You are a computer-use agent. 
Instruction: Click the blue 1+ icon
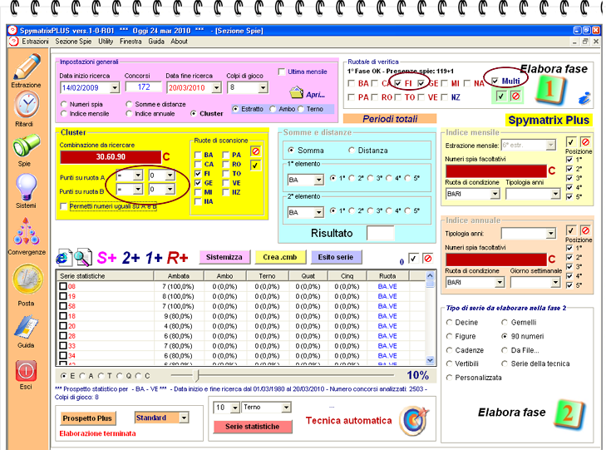pyautogui.click(x=154, y=258)
